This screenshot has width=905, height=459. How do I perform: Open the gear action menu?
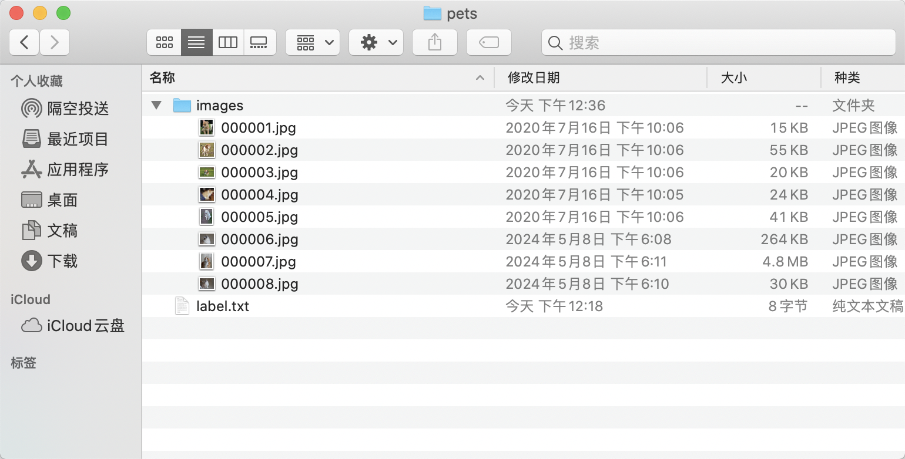(x=376, y=42)
